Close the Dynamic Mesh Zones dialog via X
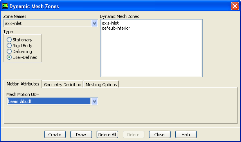Image resolution: width=241 pixels, height=142 pixels. click(235, 6)
